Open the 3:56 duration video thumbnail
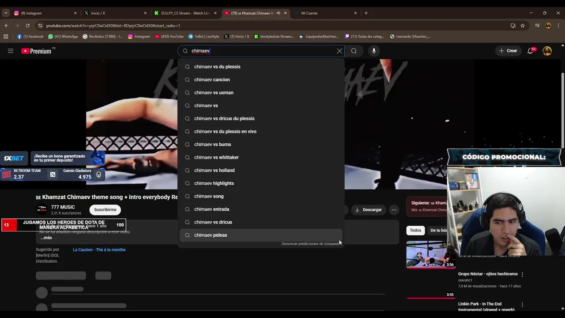 coord(430,254)
